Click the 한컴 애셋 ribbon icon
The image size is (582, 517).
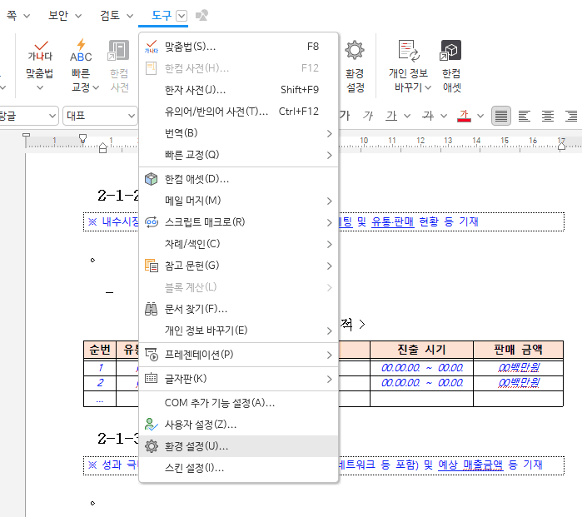tap(450, 51)
